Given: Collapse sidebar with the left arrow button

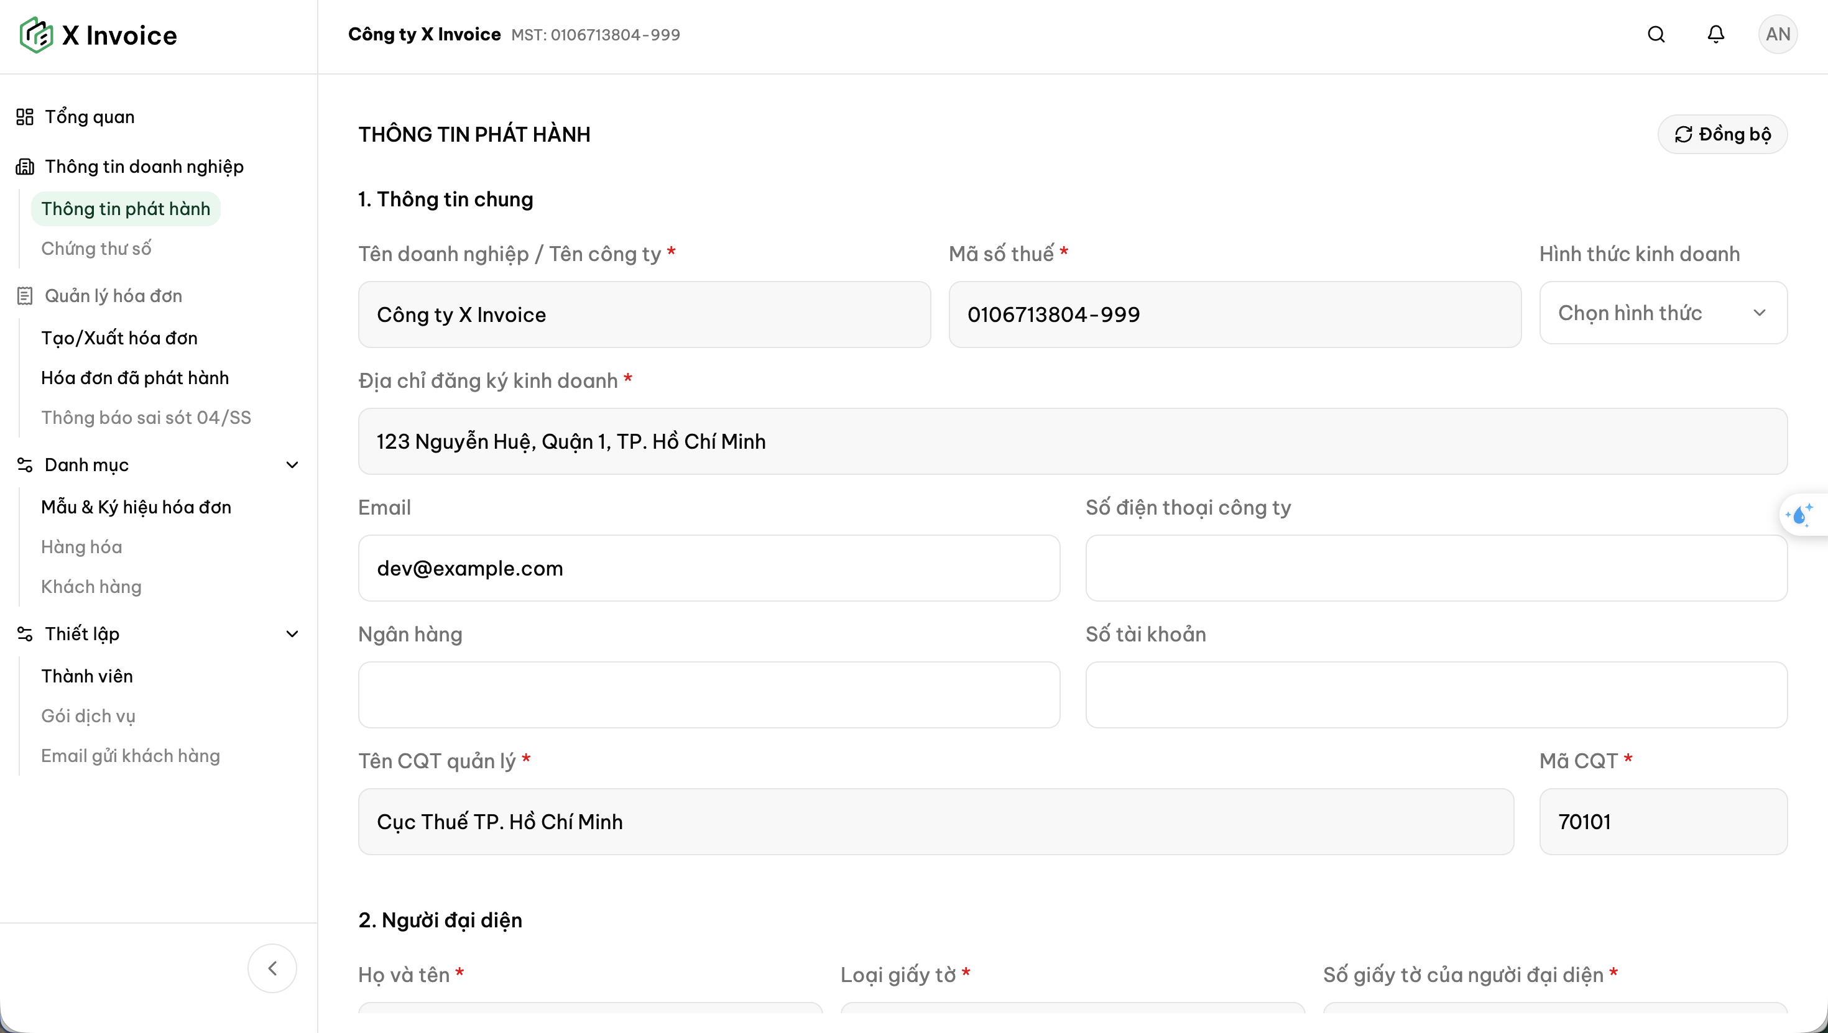Looking at the screenshot, I should point(272,968).
